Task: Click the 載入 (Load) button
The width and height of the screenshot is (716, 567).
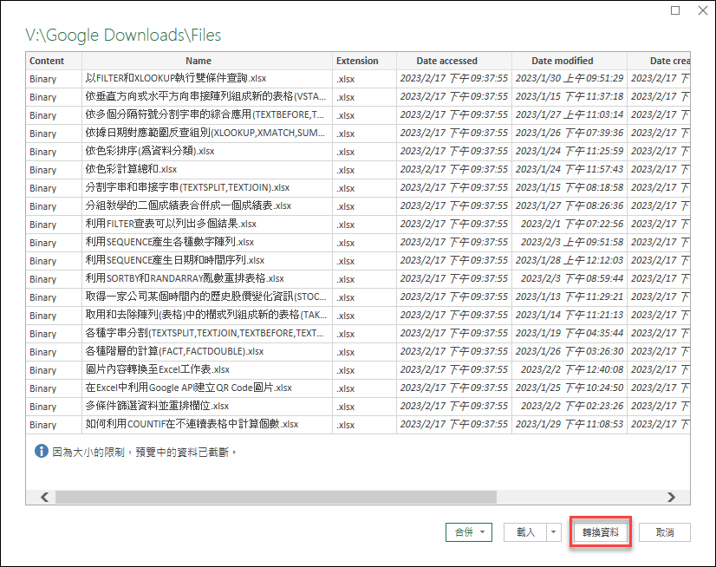Action: pos(525,532)
